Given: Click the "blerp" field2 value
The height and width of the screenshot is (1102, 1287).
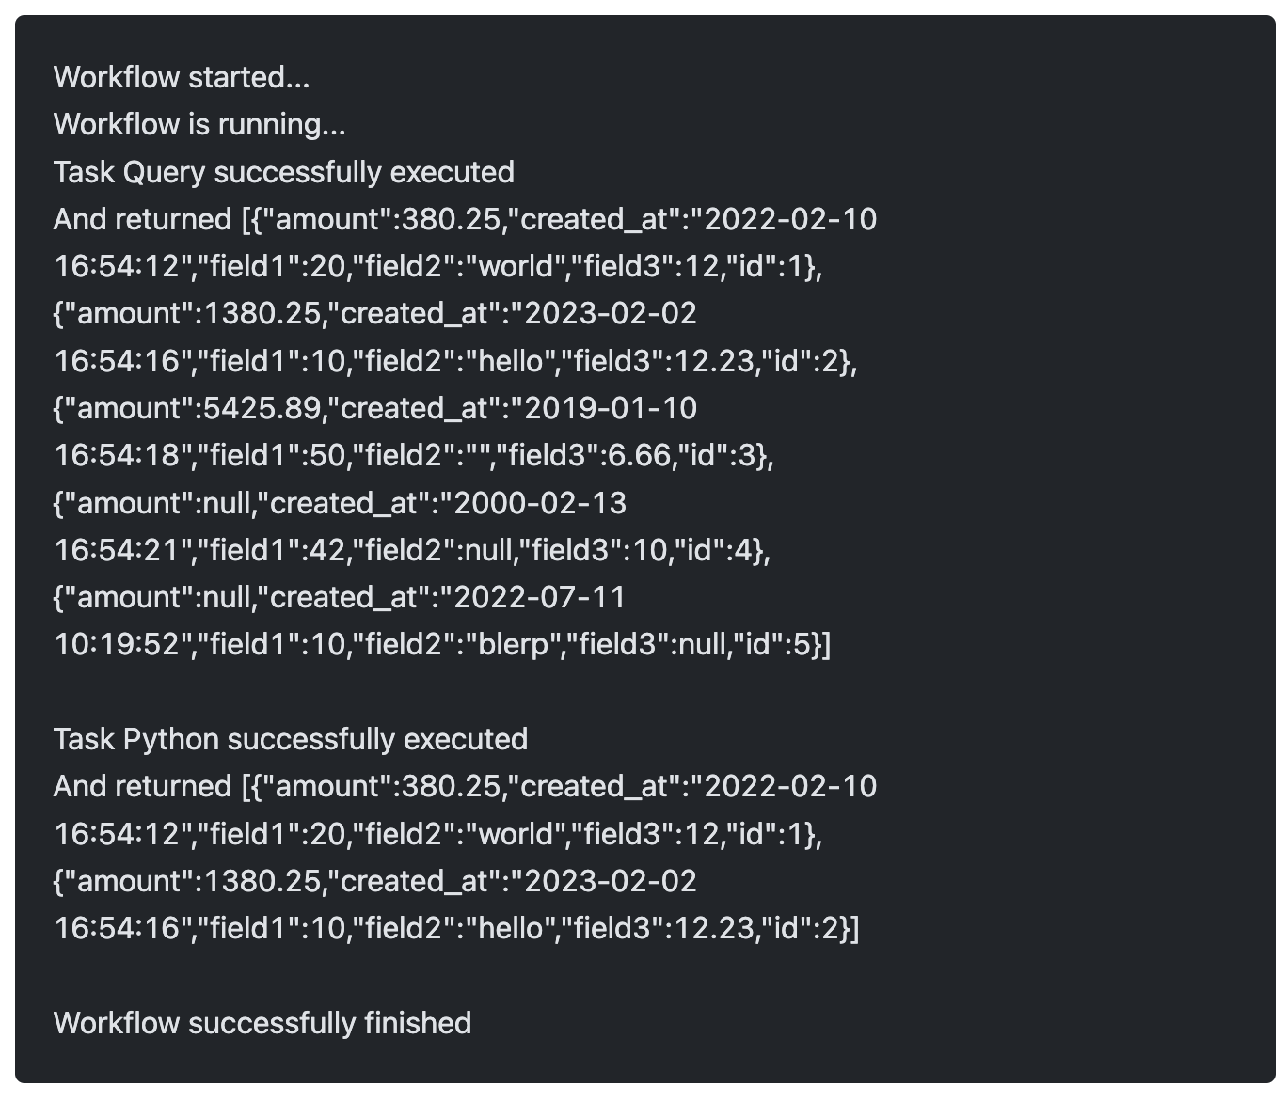Looking at the screenshot, I should (514, 645).
